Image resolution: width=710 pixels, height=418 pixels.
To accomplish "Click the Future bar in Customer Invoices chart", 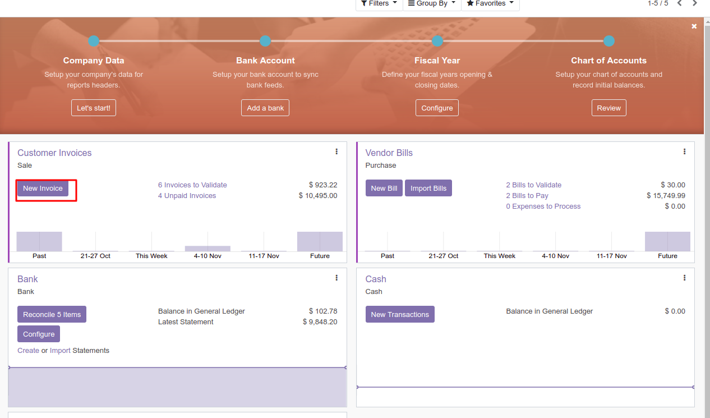I will [x=320, y=242].
